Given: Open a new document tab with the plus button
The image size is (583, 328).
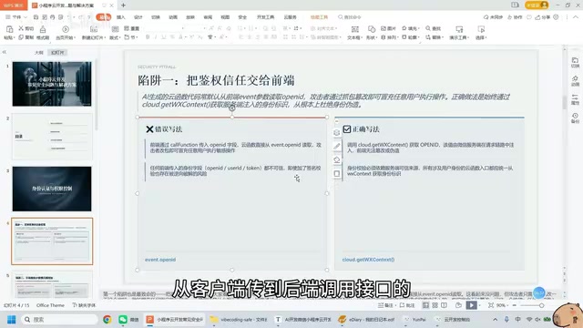Looking at the screenshot, I should [124, 5].
